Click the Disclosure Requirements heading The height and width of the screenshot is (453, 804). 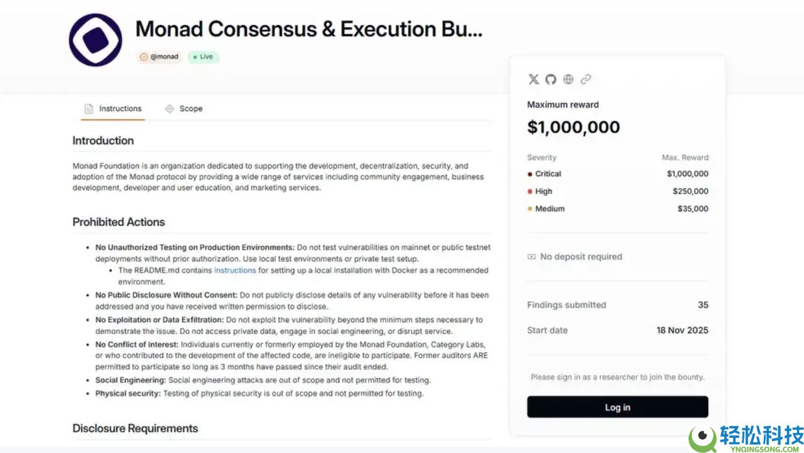[x=135, y=429]
